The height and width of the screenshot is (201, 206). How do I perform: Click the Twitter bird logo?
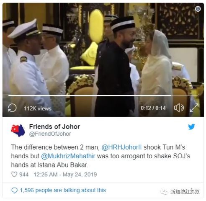[191, 127]
